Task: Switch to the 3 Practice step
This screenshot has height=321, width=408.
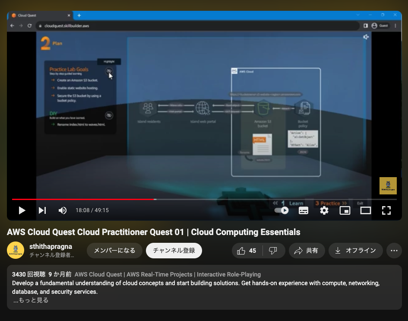Action: (x=332, y=203)
